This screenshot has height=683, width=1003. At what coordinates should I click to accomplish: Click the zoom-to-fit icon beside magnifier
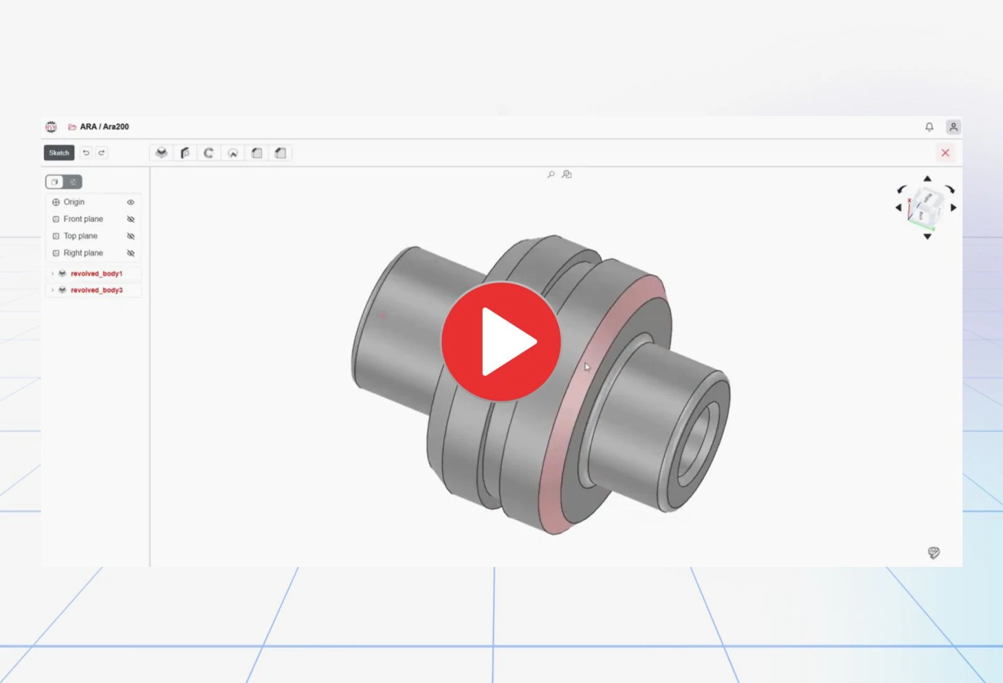(x=567, y=174)
